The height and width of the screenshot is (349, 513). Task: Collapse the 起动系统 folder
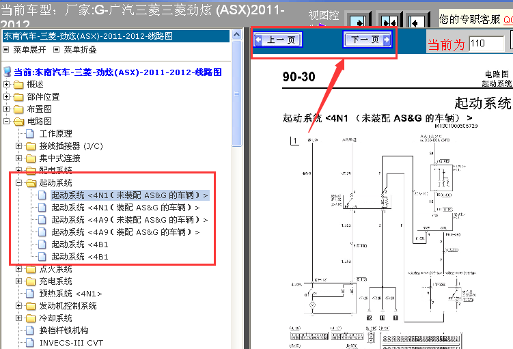(x=18, y=183)
